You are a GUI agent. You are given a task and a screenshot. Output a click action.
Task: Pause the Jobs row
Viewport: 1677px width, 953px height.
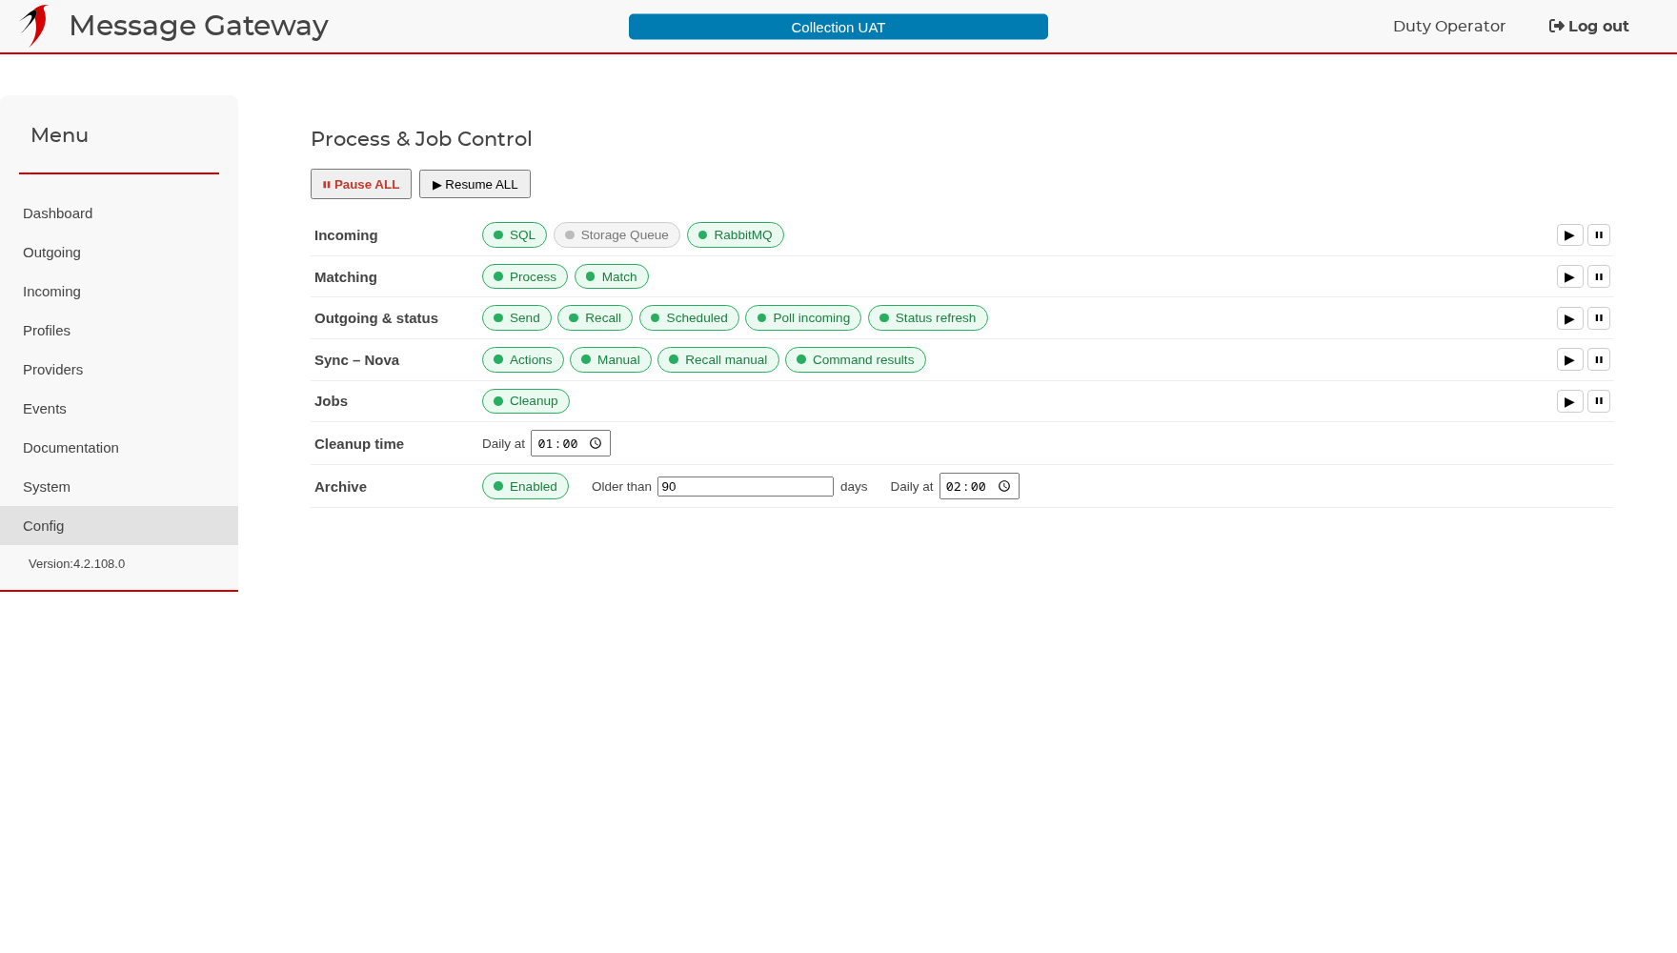1599,401
